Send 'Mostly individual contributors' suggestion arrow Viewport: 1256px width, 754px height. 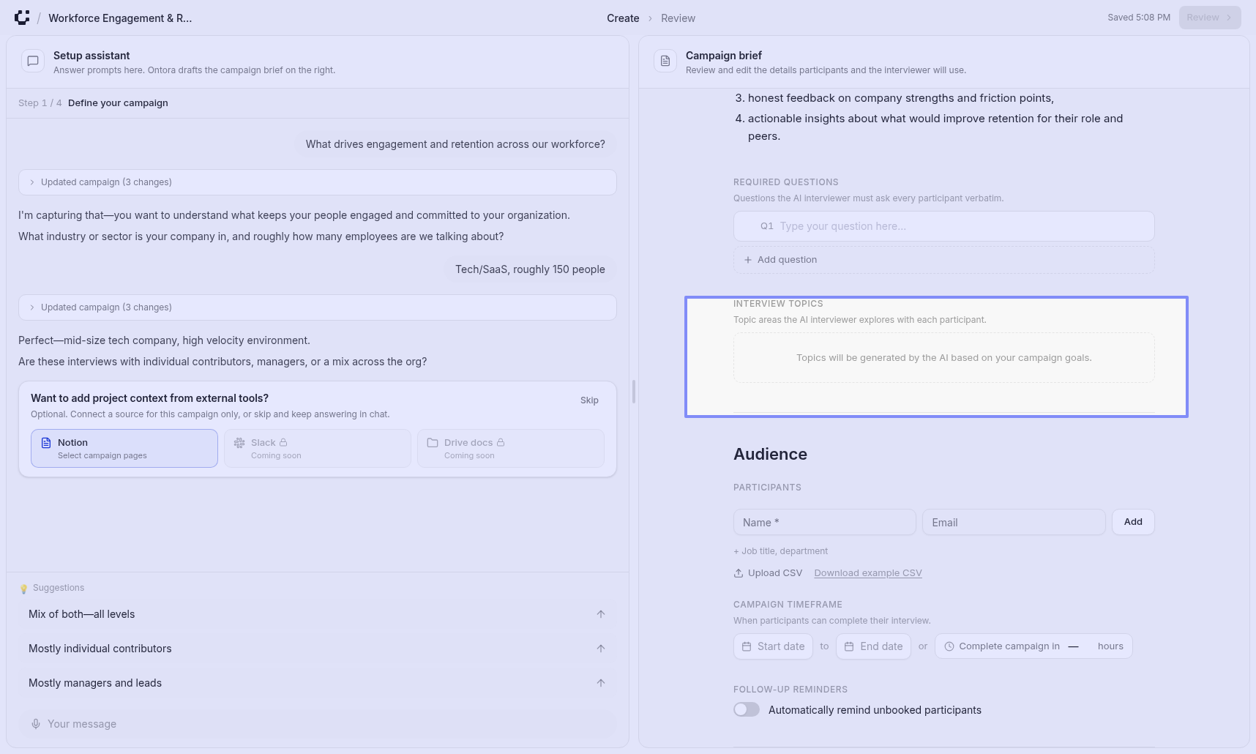click(x=600, y=649)
